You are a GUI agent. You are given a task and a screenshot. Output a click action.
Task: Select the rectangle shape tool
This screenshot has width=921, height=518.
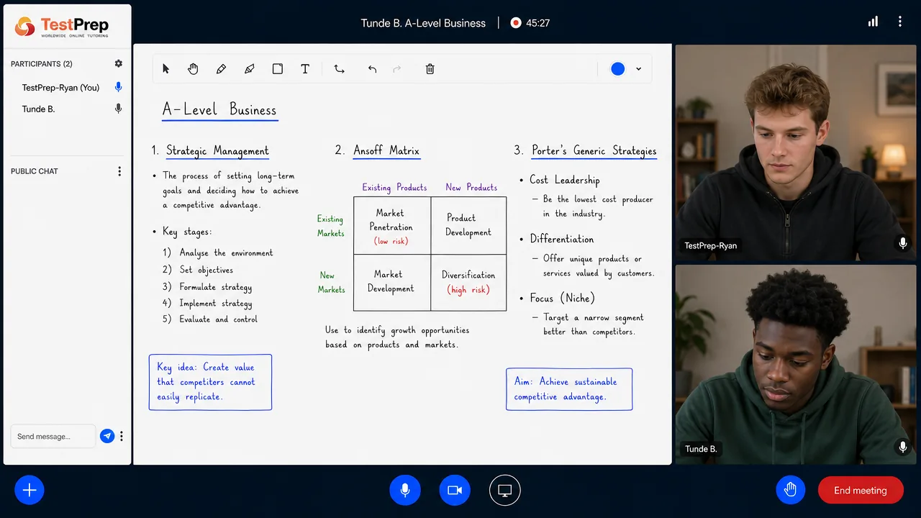(278, 69)
